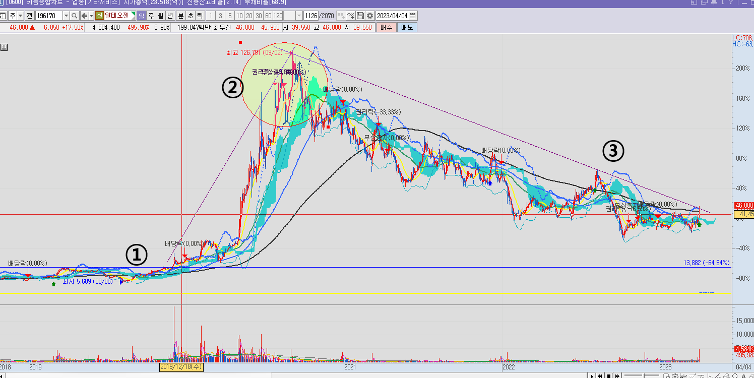Viewport: 754px width, 378px height.
Task: Click the chart line tool icon beside save
Action: (351, 16)
